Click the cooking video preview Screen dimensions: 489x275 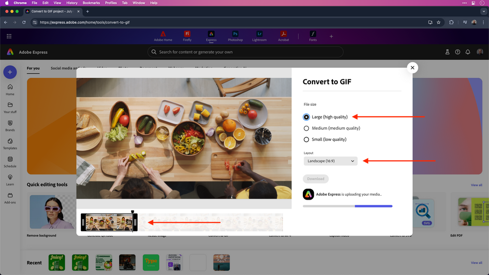coord(184,138)
